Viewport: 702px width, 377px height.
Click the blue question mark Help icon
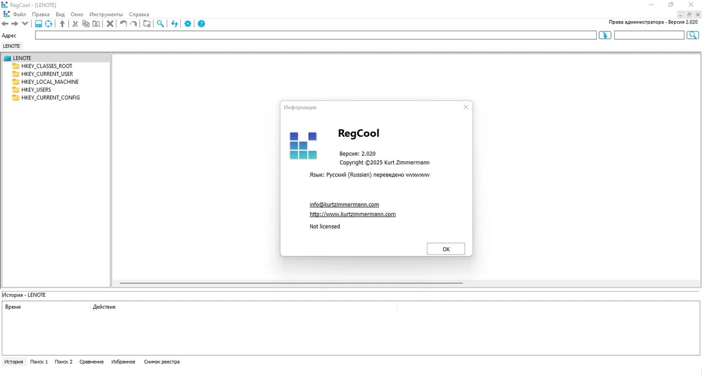coord(201,24)
